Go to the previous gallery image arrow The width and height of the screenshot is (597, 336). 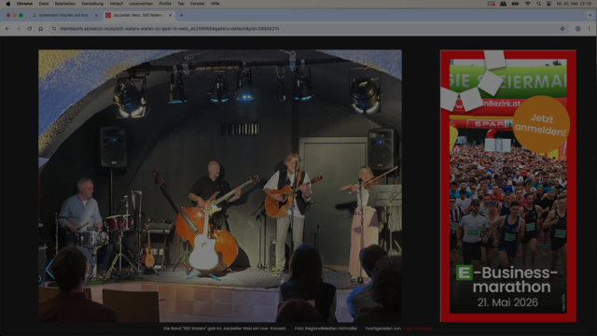coord(49,270)
